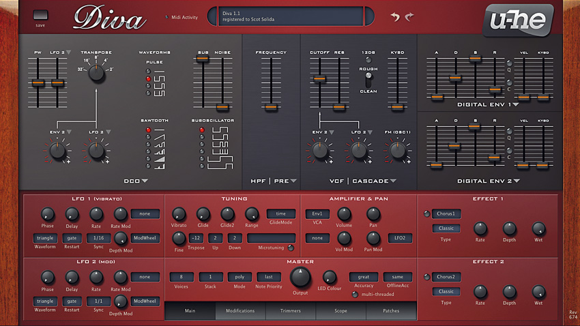580x326 pixels.
Task: Adjust the filter Cutoff slider
Action: (319, 78)
